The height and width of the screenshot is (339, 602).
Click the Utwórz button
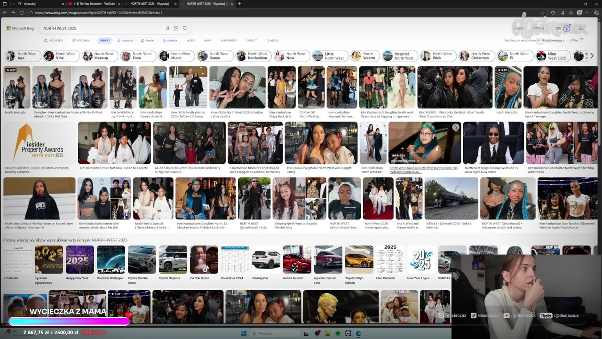[148, 40]
